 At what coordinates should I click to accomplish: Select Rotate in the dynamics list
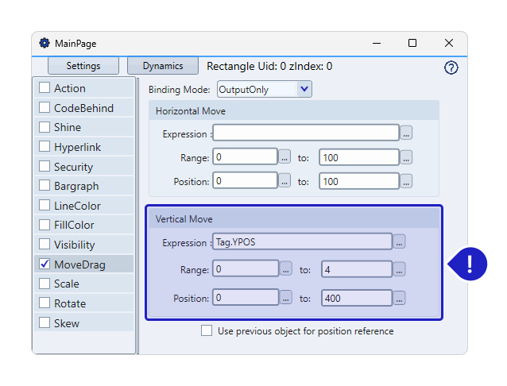point(70,303)
